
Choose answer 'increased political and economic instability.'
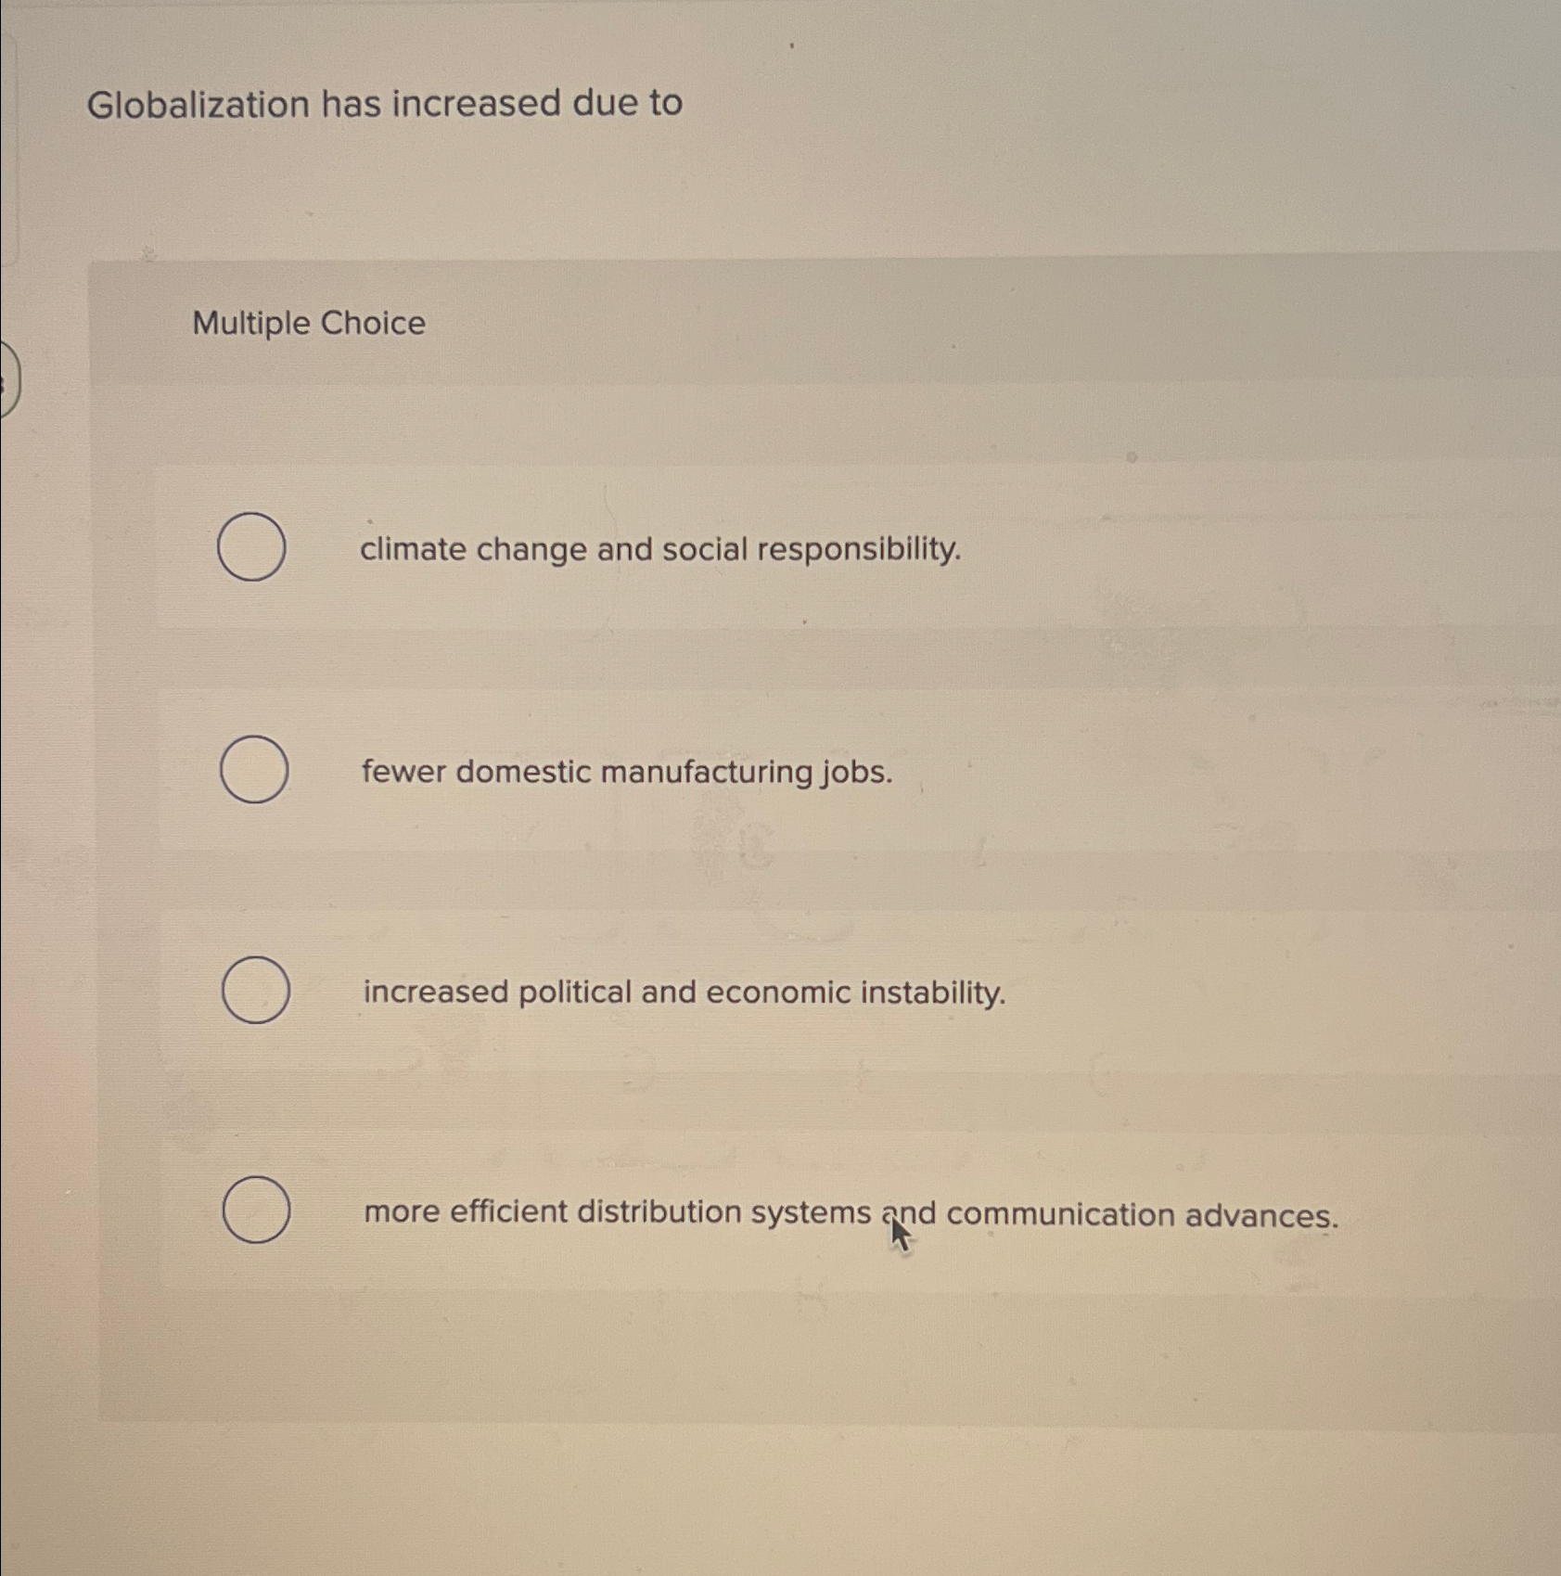(x=684, y=993)
